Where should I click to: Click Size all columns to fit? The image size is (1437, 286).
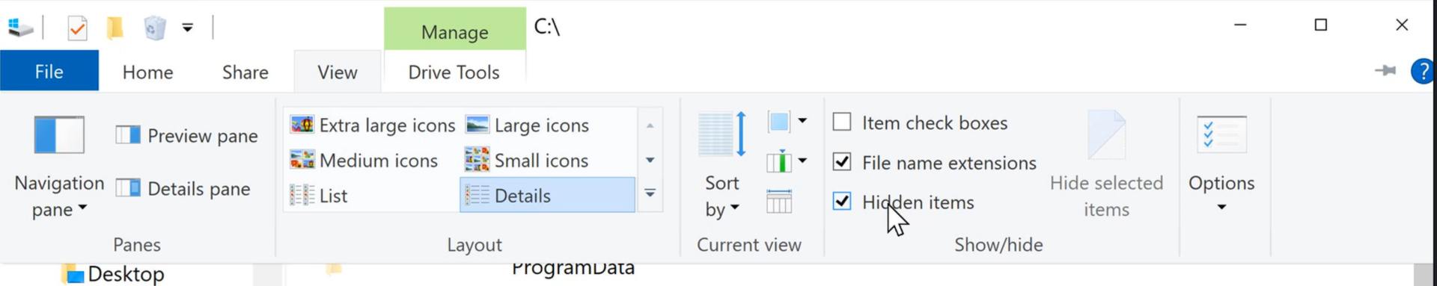[779, 202]
